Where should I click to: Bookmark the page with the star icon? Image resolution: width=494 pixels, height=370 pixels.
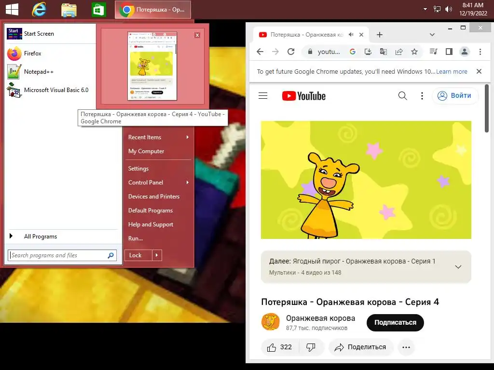[x=414, y=52]
